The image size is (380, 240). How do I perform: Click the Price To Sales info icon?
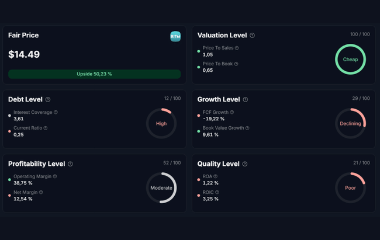[x=237, y=48]
